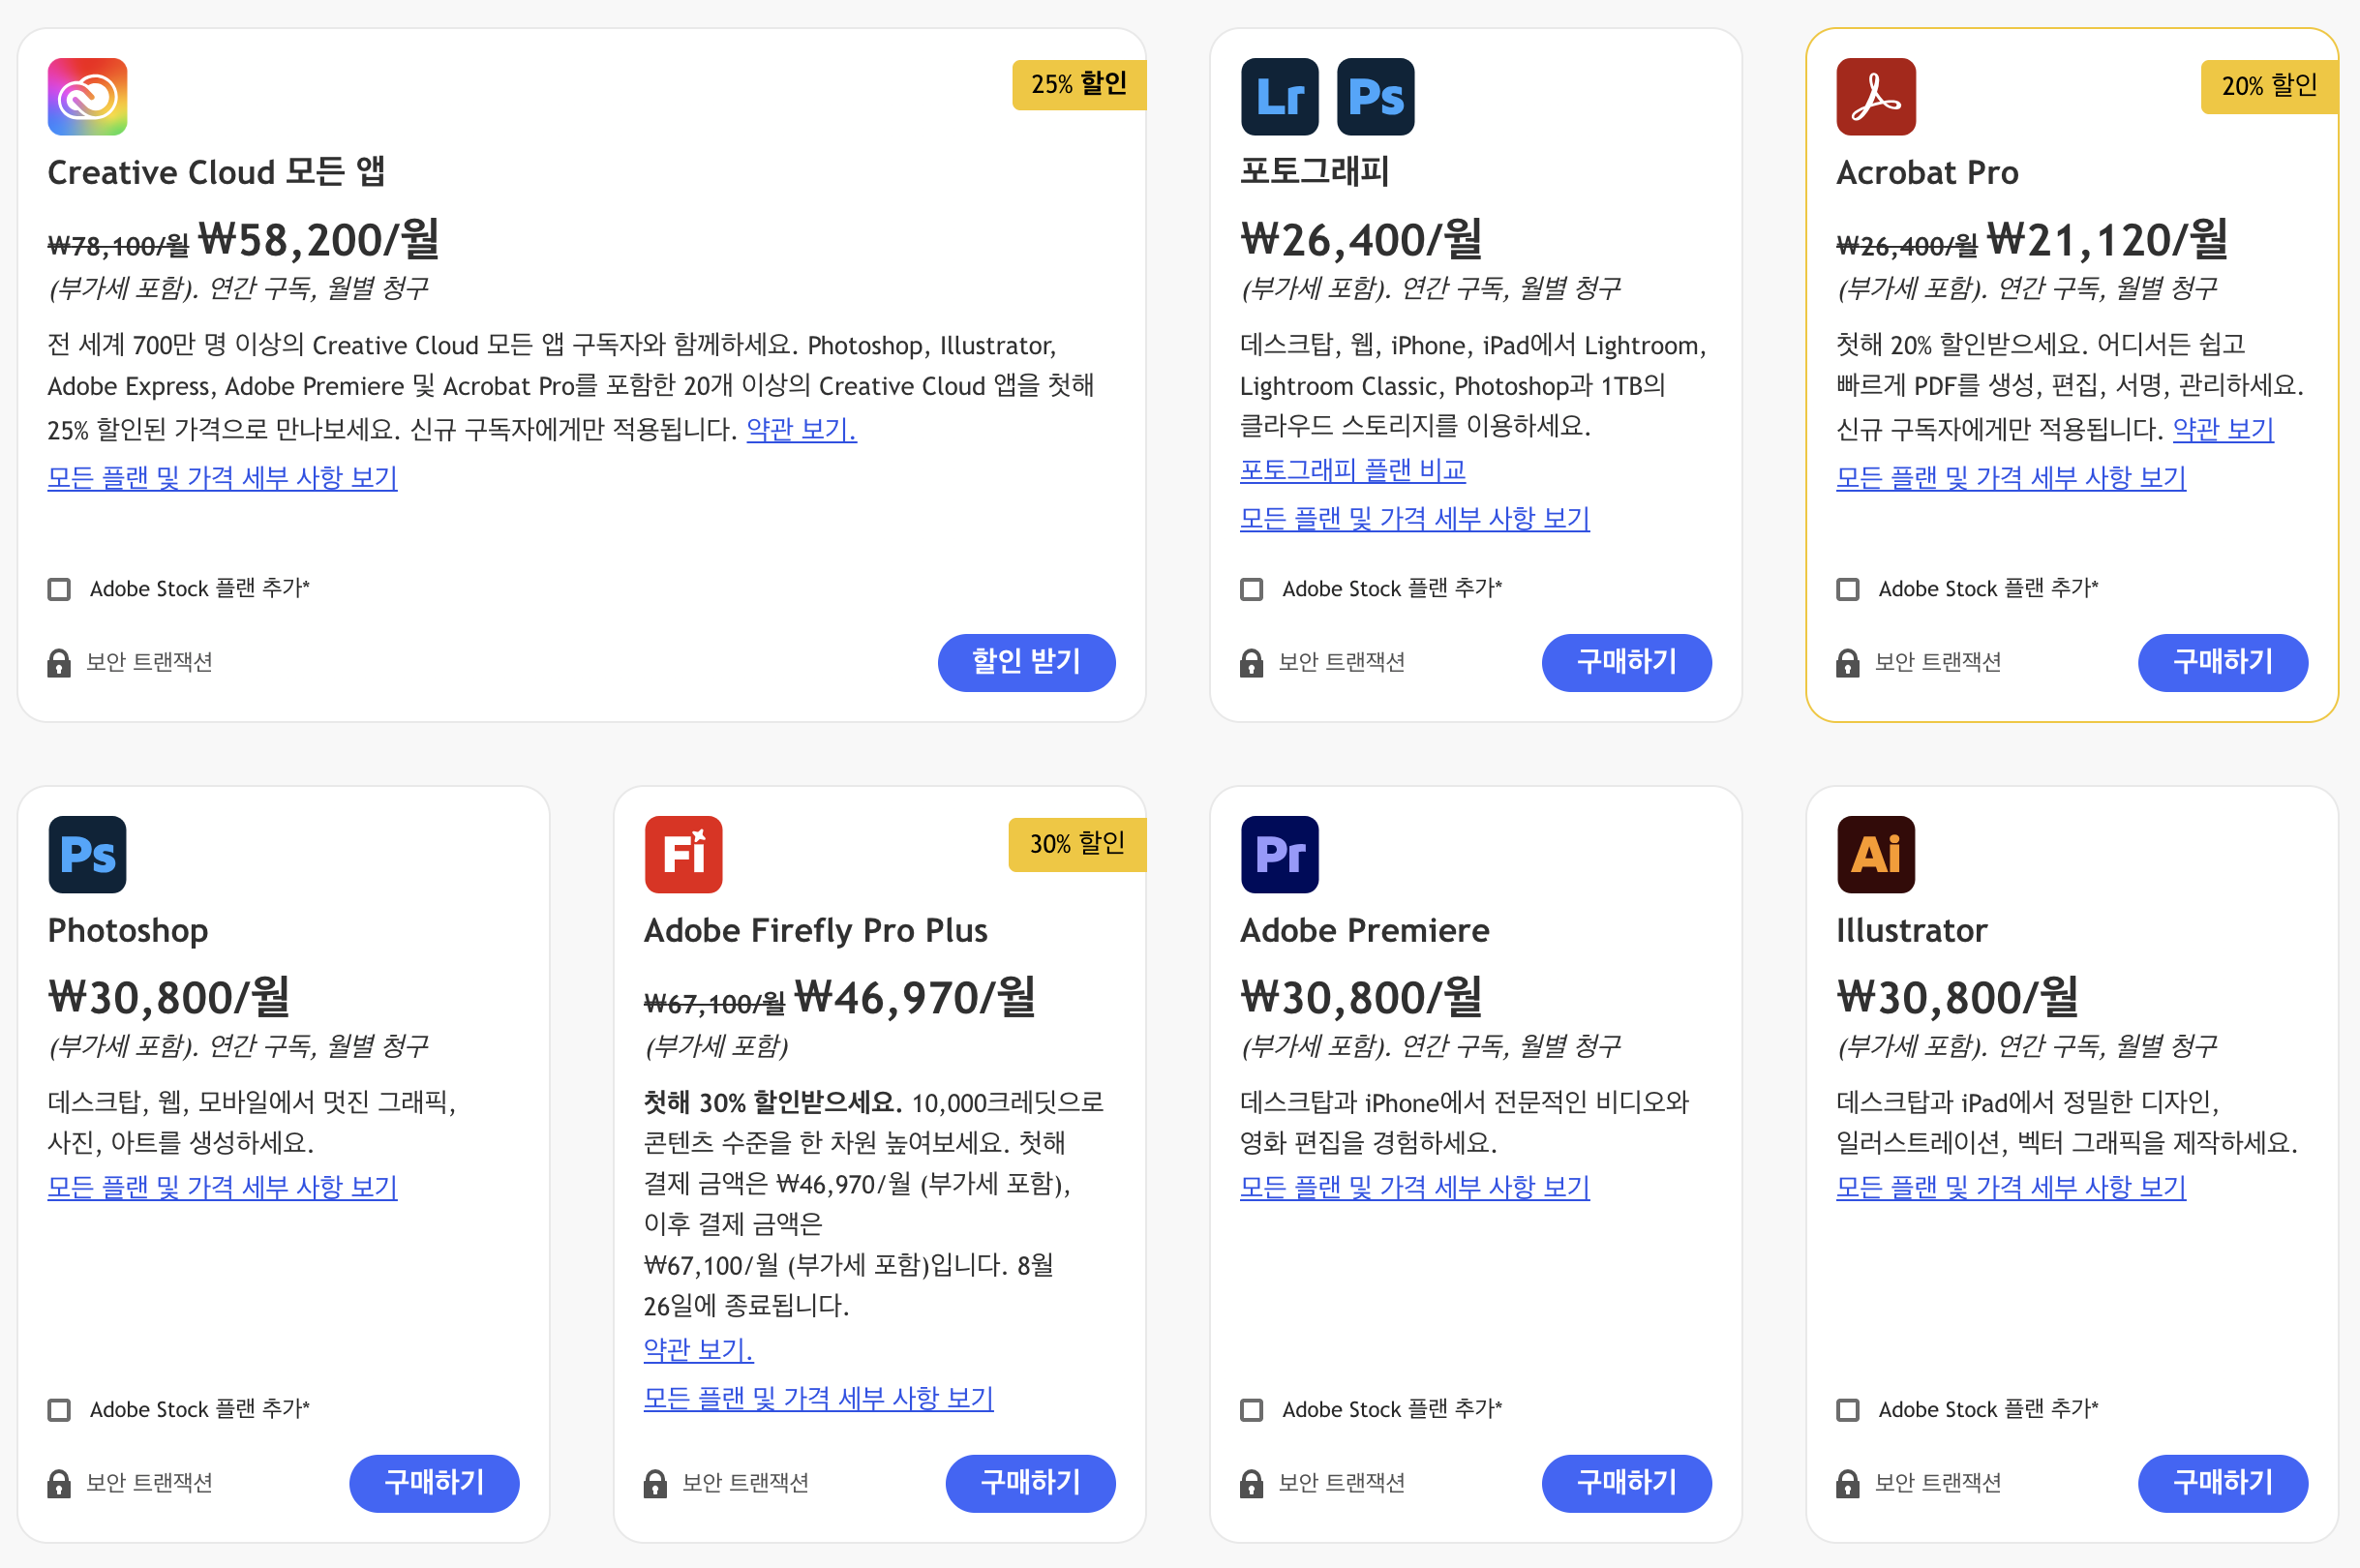Click 구매하기 in the Illustrator card
This screenshot has width=2360, height=1568.
coord(2222,1483)
